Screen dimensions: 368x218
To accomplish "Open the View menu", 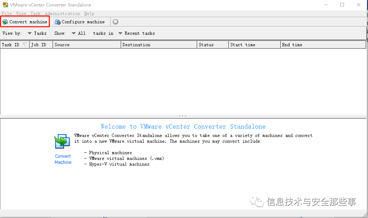I will pyautogui.click(x=21, y=14).
